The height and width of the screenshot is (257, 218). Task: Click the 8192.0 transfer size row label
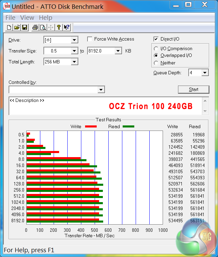18,221
